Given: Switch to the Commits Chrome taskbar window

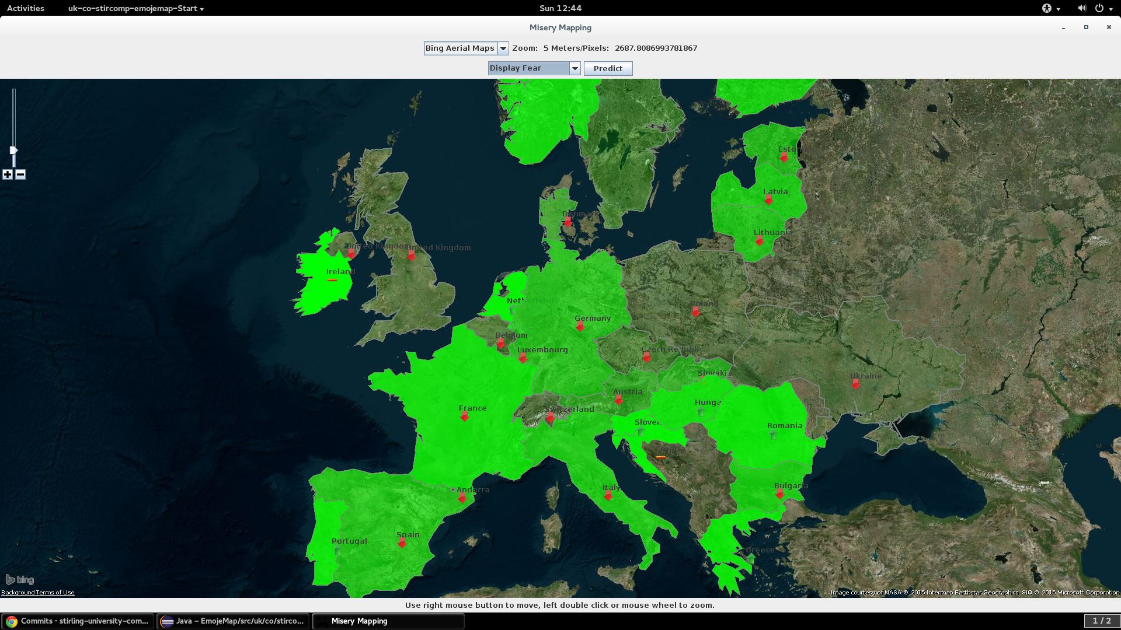Looking at the screenshot, I should coord(78,621).
